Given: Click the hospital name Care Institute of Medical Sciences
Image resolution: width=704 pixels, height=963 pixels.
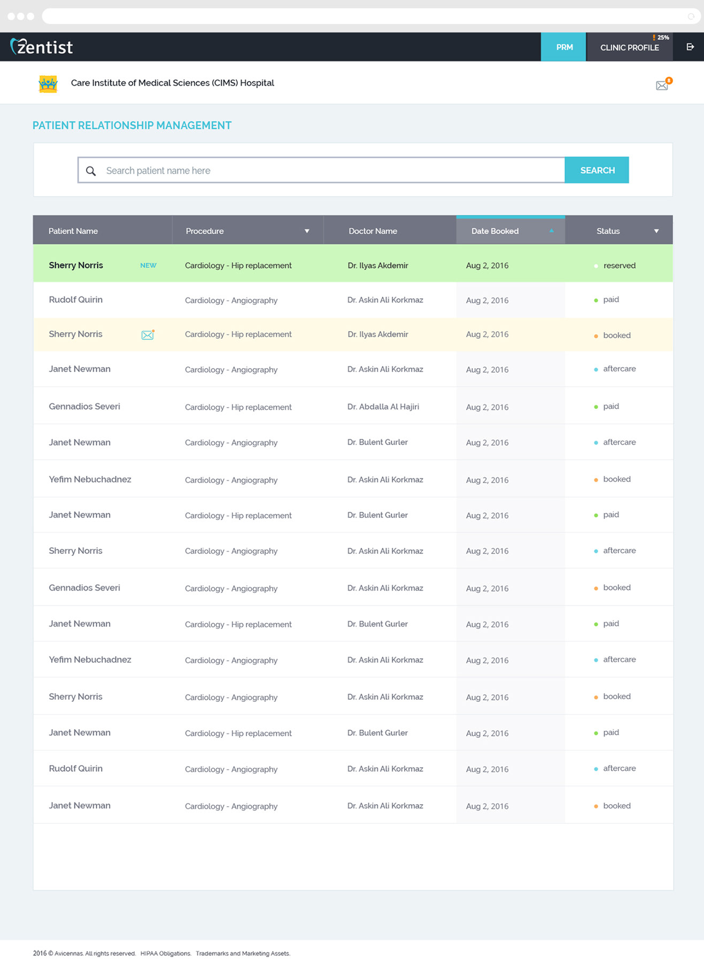Looking at the screenshot, I should tap(172, 83).
